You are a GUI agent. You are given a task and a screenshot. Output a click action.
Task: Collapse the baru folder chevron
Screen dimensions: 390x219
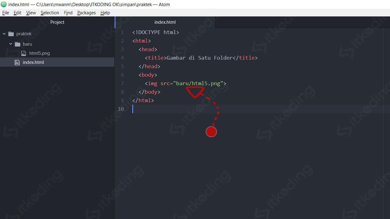pyautogui.click(x=11, y=44)
